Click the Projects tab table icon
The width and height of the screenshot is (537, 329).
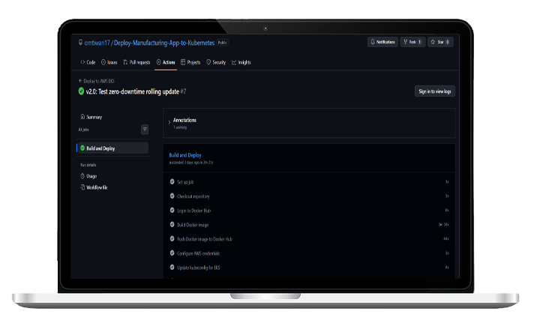point(183,62)
